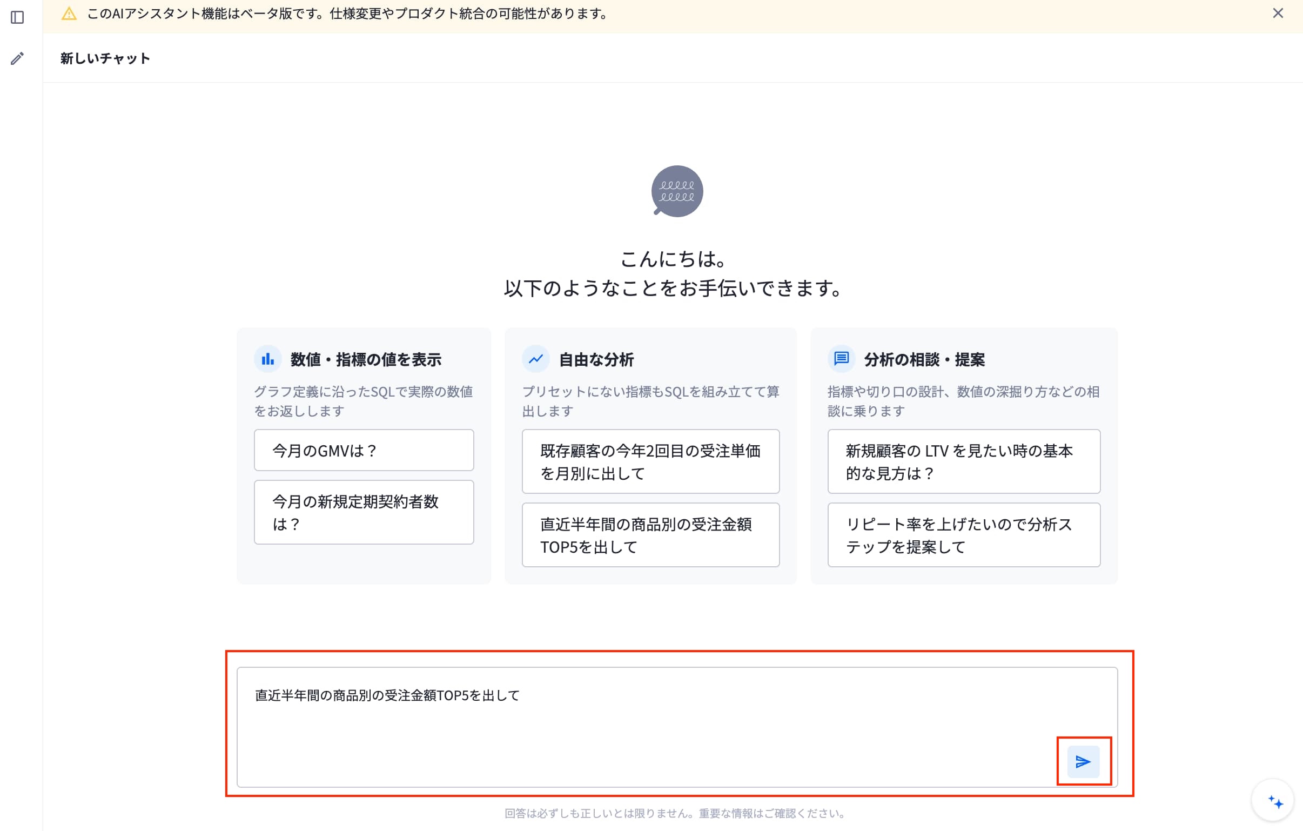This screenshot has width=1303, height=831.
Task: Choose 直近半年間の商品別の受注金額TOP5 suggestion card
Action: click(x=650, y=535)
